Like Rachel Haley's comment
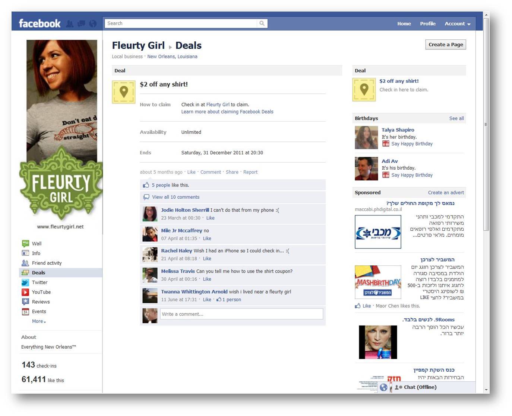 [207, 259]
